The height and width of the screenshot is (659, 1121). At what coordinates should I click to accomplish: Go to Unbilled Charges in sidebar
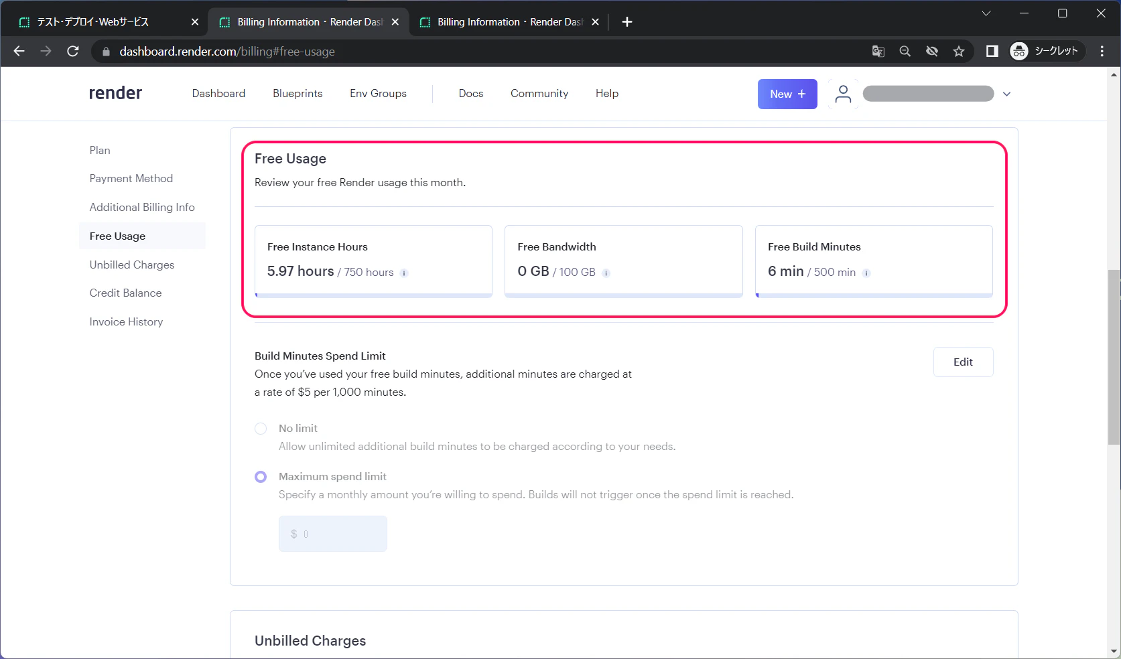click(x=132, y=265)
